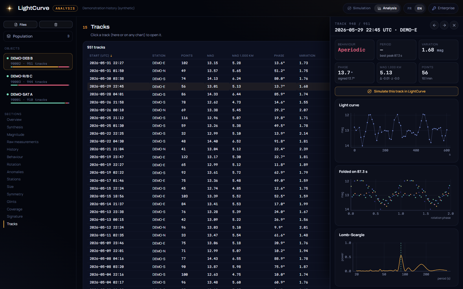Open track 2026-05-31 22:27
Screen dimensions: 463x289
click(208, 63)
